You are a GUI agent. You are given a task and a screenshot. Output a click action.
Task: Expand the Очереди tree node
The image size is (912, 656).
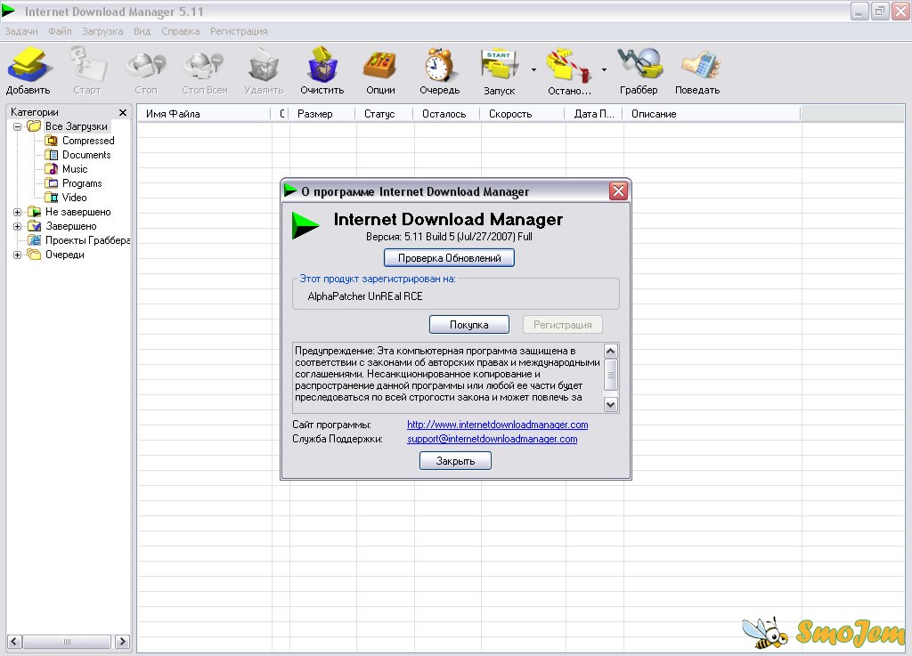18,255
